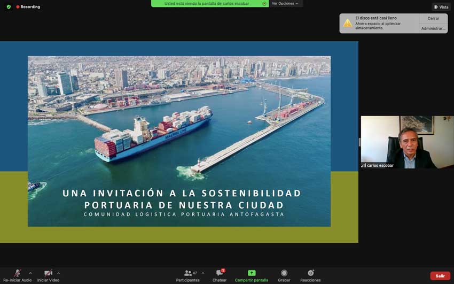Expand participants arrow next to count 47

pos(203,273)
